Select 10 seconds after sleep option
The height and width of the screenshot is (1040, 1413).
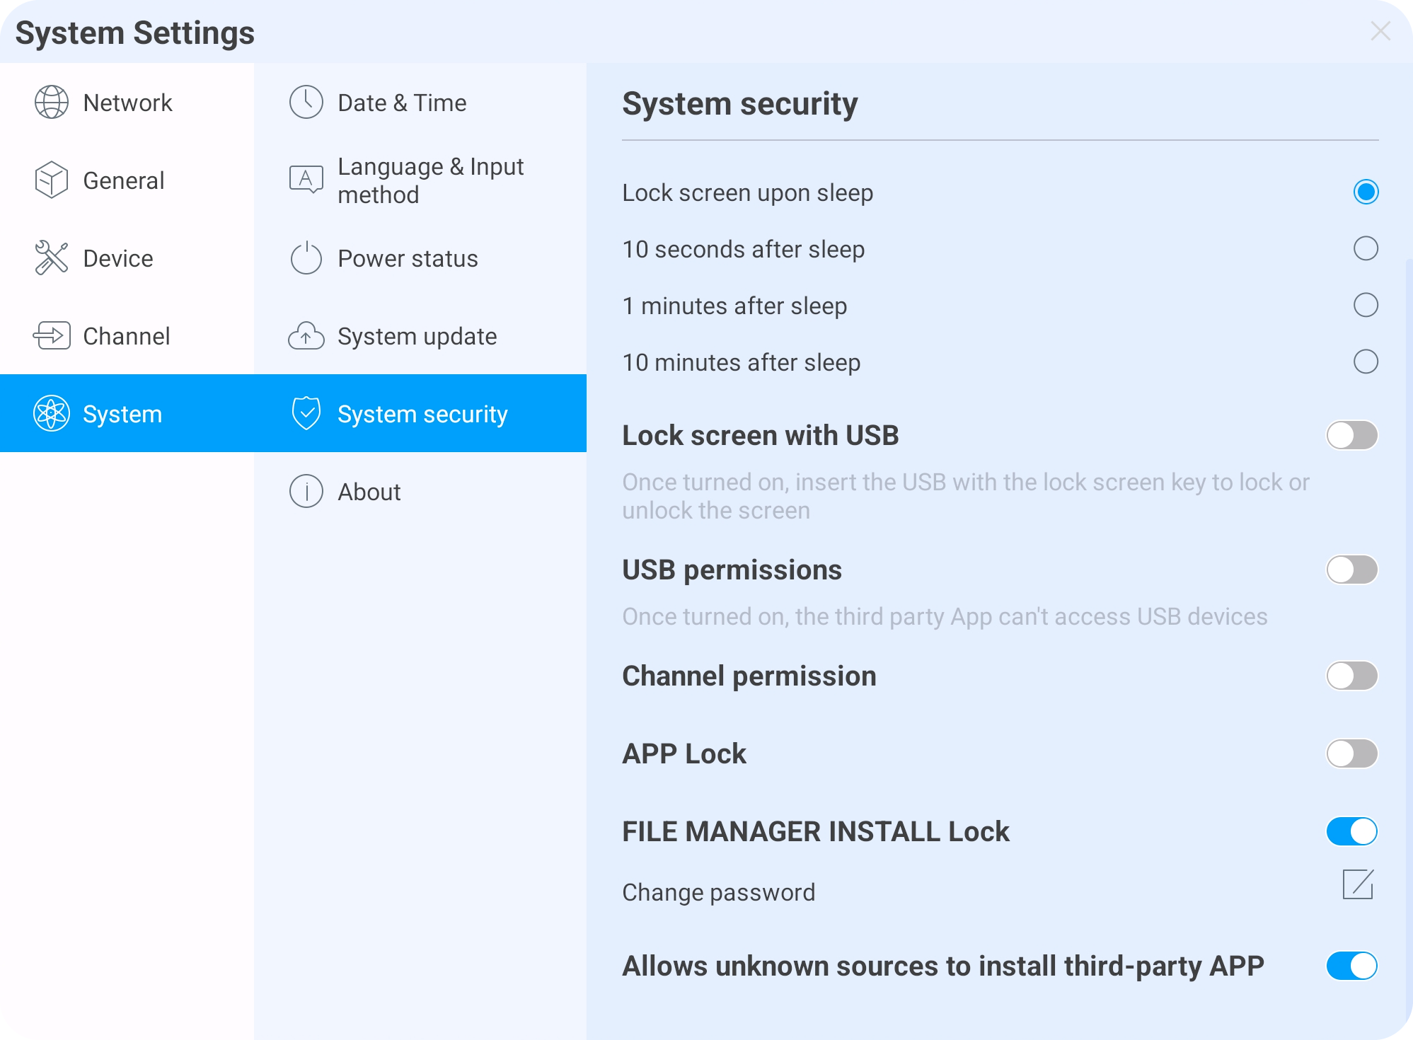pyautogui.click(x=1366, y=248)
